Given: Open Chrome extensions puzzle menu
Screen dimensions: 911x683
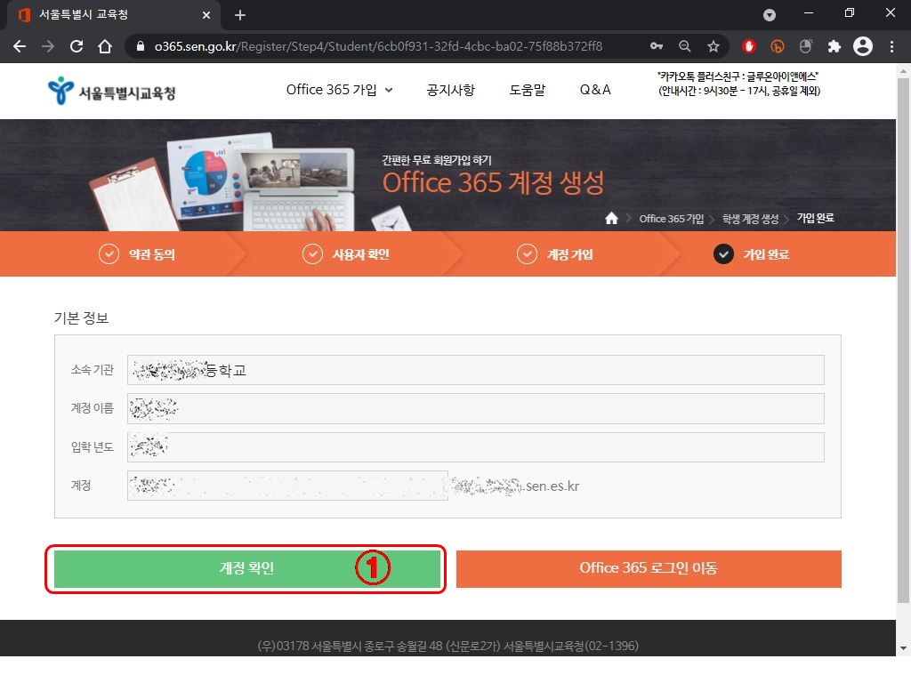Looking at the screenshot, I should coord(834,46).
